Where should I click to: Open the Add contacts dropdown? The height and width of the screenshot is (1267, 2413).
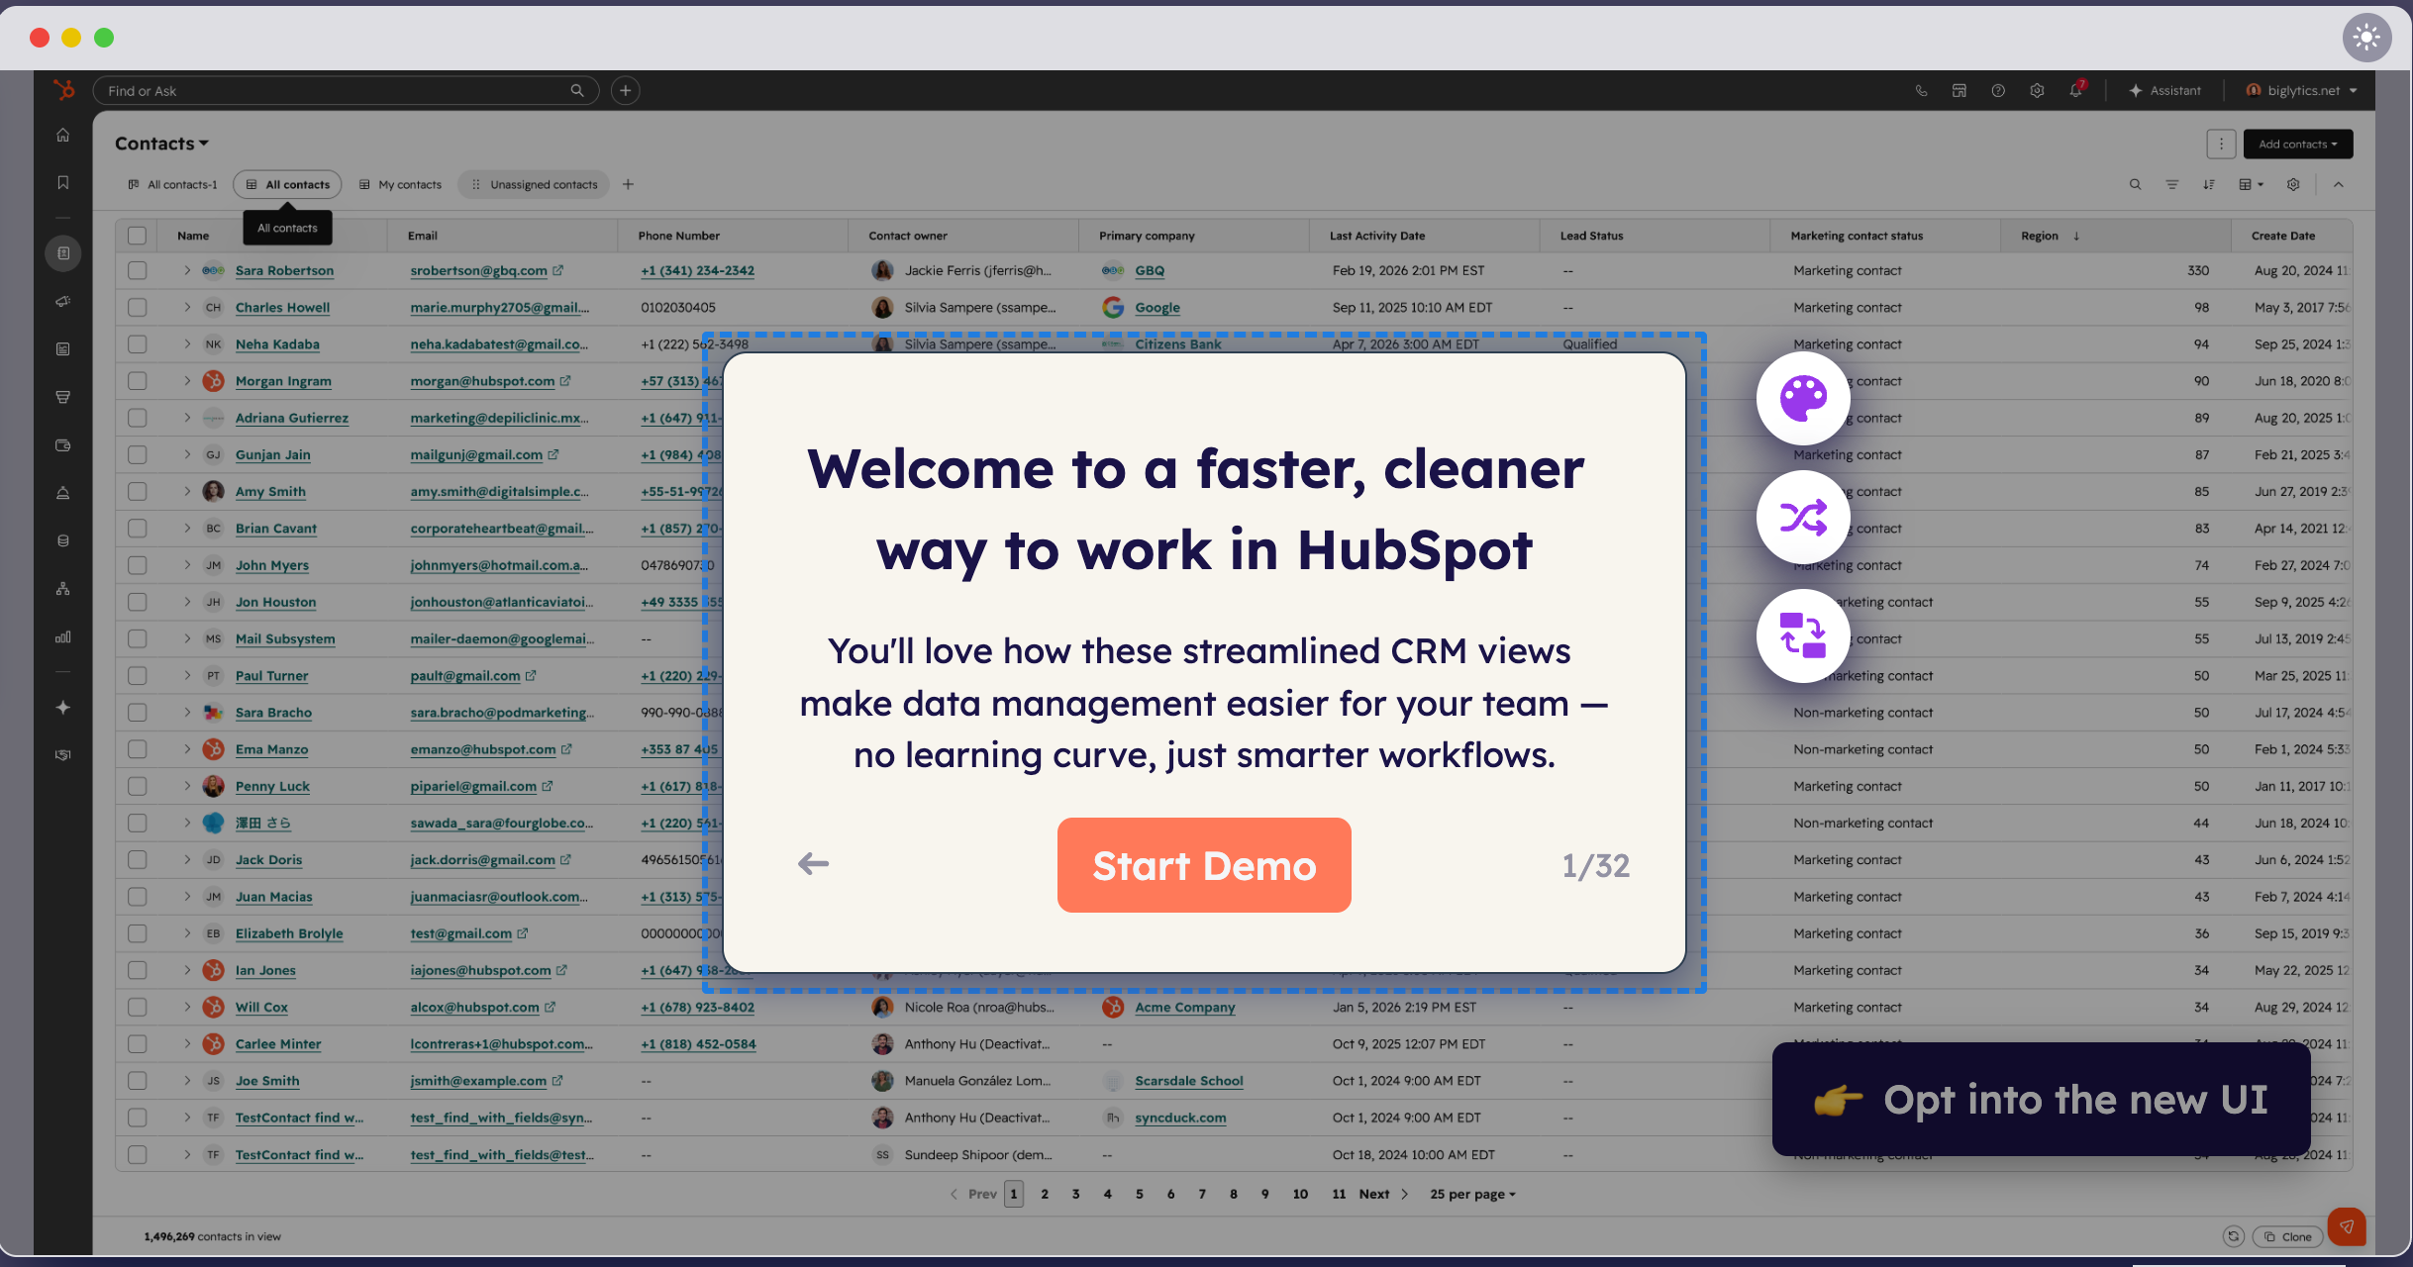pyautogui.click(x=2298, y=144)
